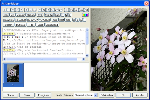This screenshot has height=100, width=150.
Task: Insert the RGB2YUV conversion
Action: [x=32, y=20]
